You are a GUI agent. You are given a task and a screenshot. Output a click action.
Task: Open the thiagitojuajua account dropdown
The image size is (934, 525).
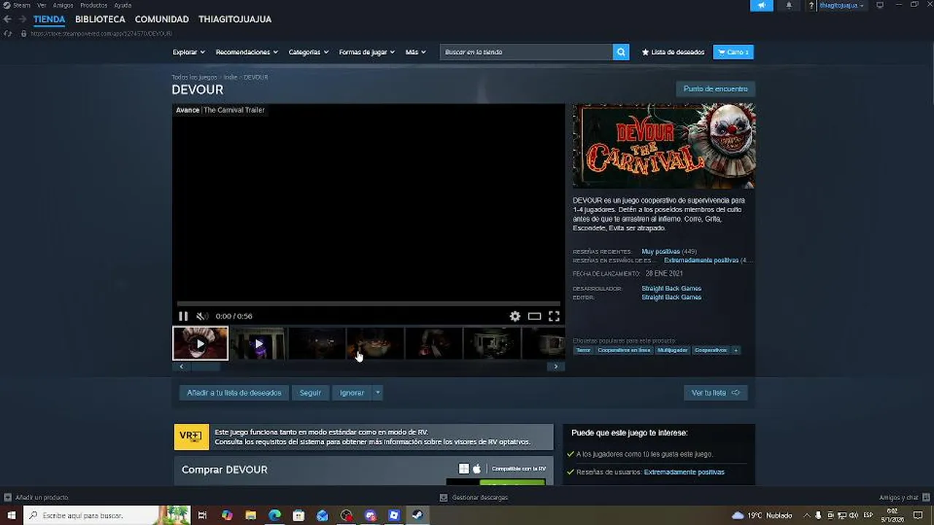(841, 5)
